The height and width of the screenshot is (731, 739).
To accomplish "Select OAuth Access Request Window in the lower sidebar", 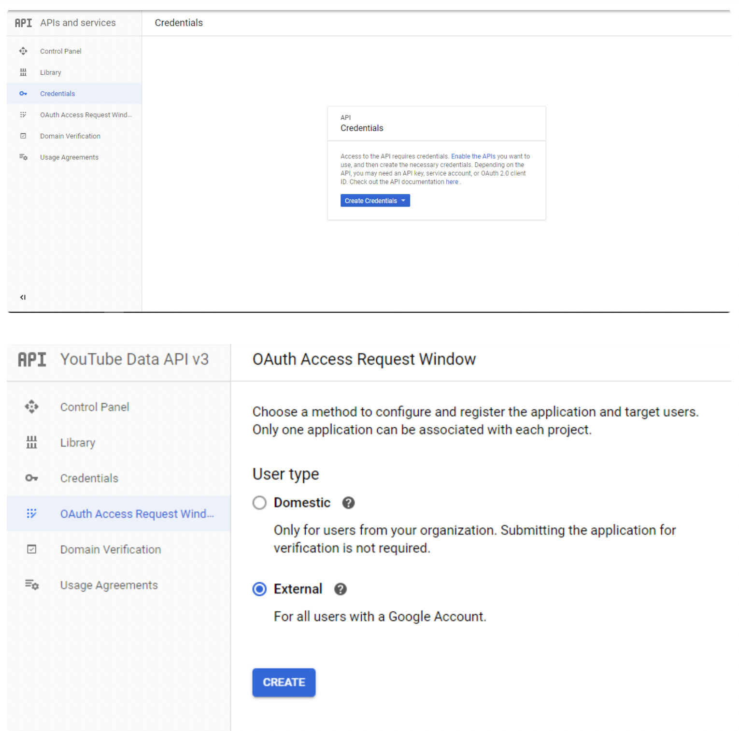I will coord(119,513).
